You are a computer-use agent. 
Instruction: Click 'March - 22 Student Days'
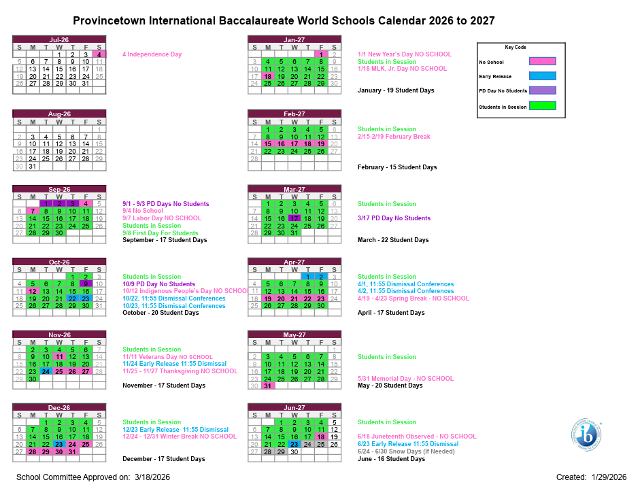393,239
